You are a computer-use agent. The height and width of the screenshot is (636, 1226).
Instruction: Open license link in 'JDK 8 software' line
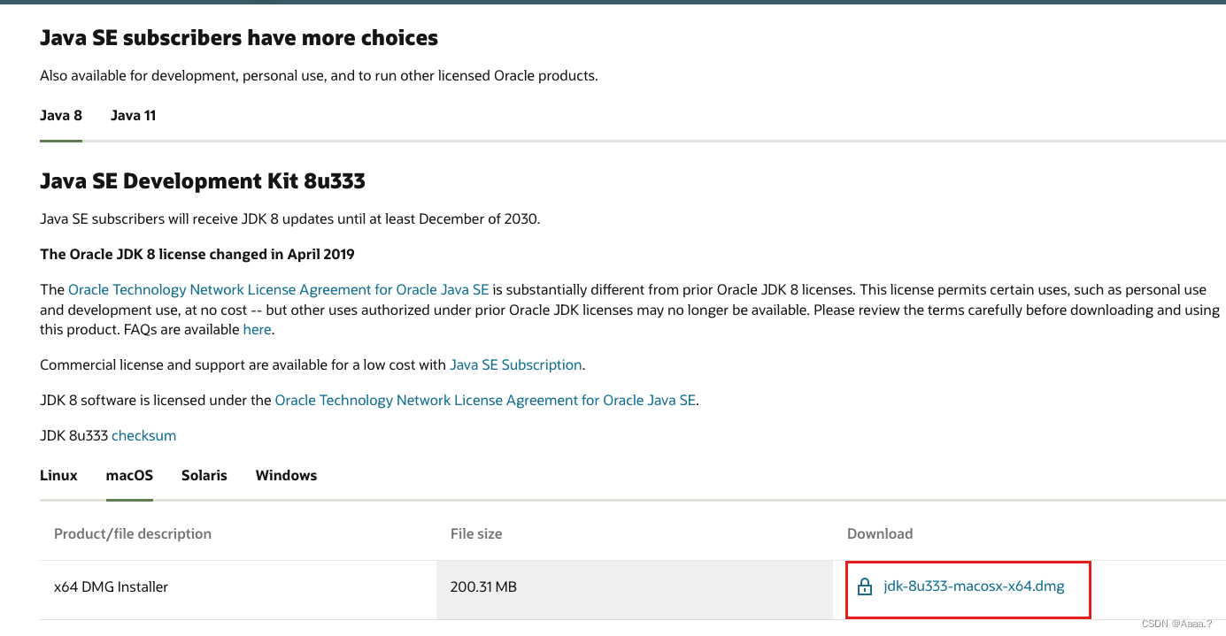(485, 401)
